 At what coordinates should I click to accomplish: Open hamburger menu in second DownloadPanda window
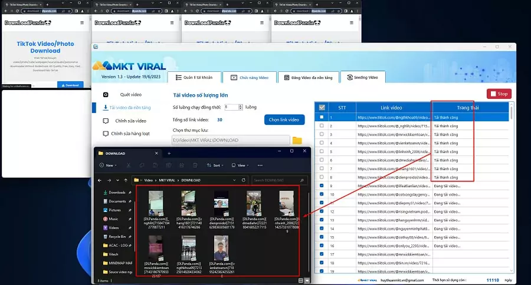point(172,22)
